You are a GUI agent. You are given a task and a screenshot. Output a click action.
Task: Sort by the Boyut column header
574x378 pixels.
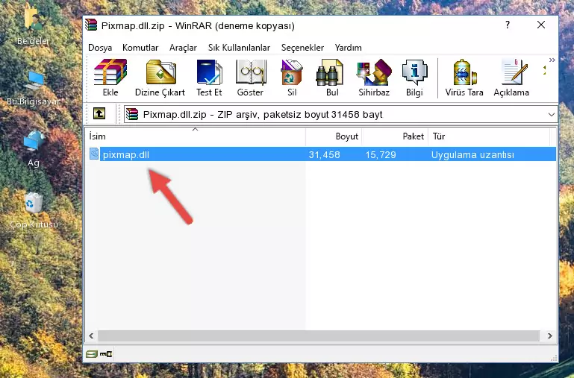pos(334,136)
